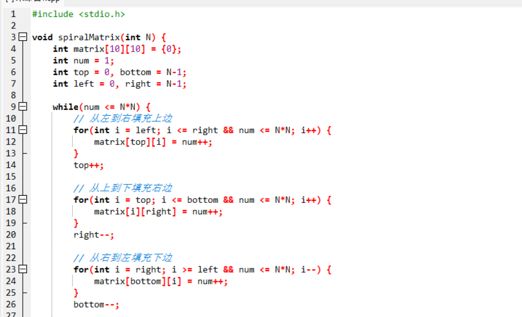Screen dimensions: 522x317
Task: Click the comment 从上到下填充右边
Action: [123, 188]
